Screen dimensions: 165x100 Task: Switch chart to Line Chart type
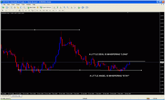coord(61,7)
